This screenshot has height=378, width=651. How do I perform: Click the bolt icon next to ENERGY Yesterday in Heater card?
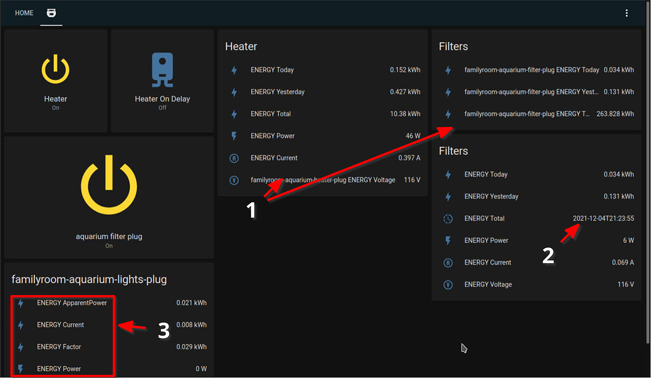234,92
